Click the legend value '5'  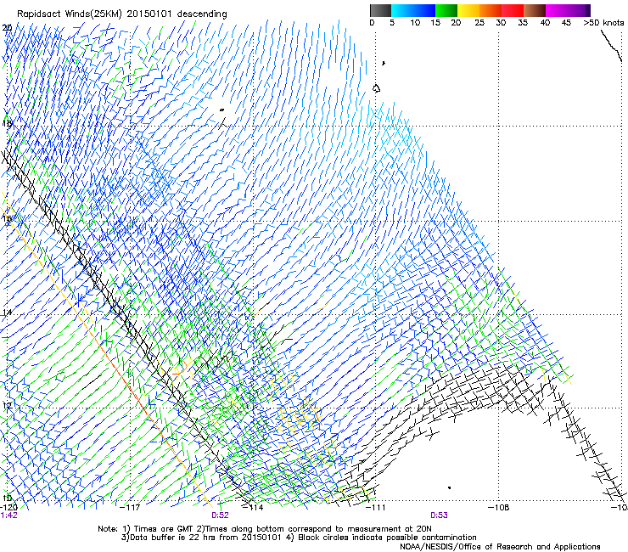pos(392,23)
